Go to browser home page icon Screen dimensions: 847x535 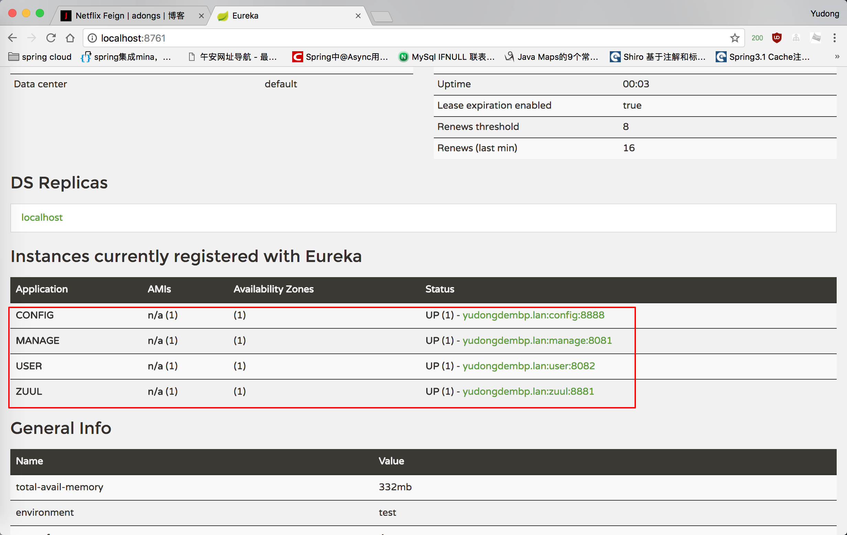point(70,38)
